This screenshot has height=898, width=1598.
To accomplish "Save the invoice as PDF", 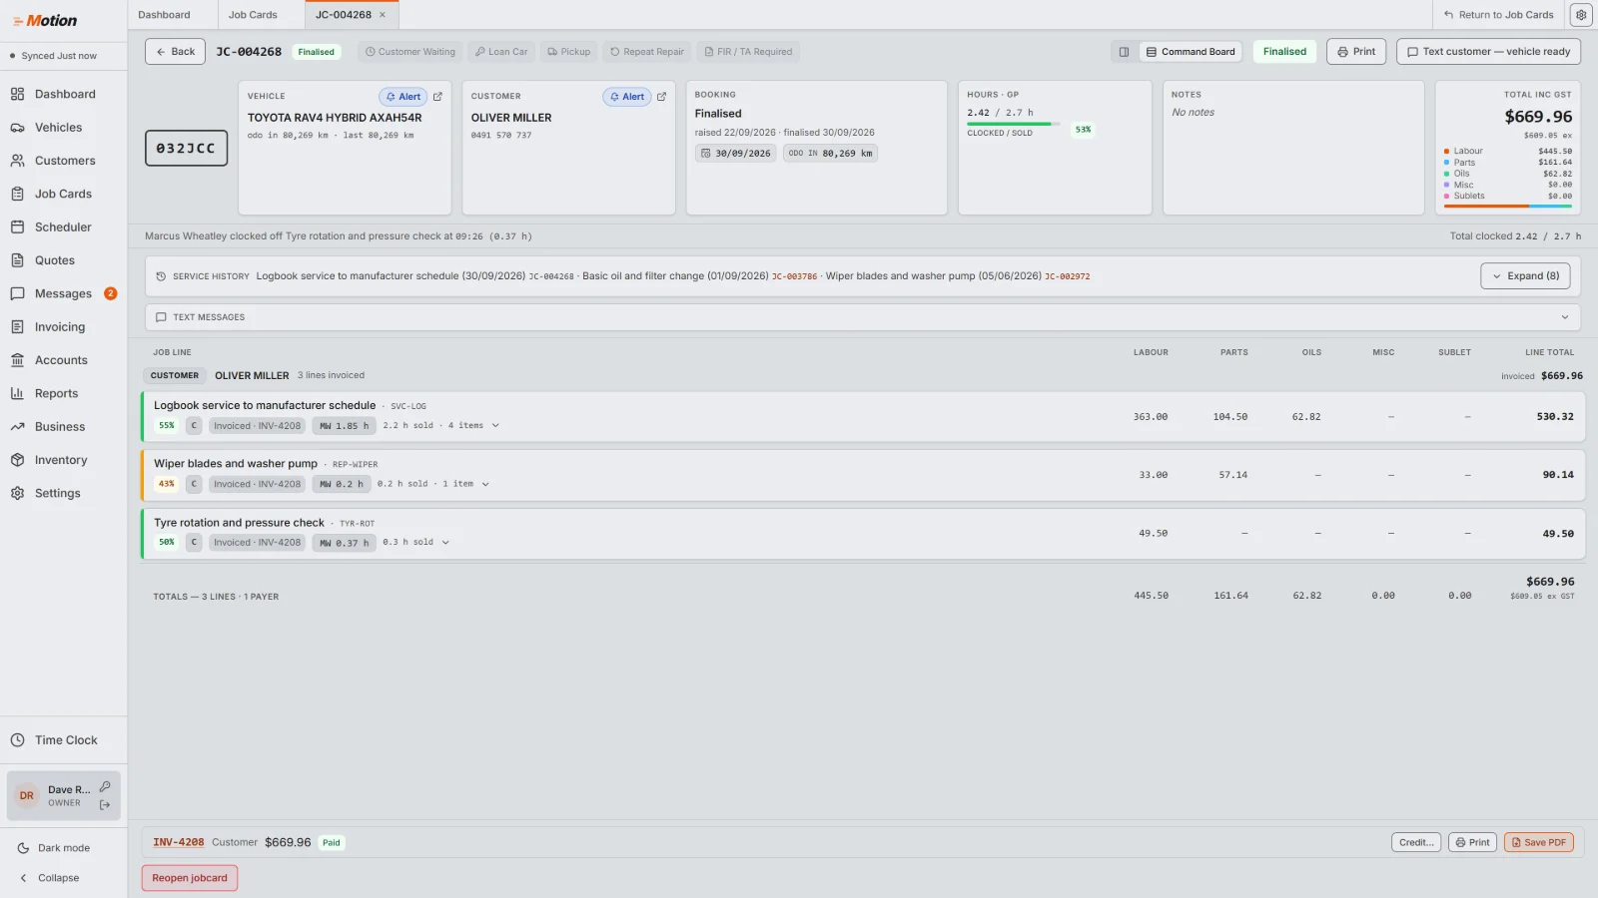I will coord(1539,843).
